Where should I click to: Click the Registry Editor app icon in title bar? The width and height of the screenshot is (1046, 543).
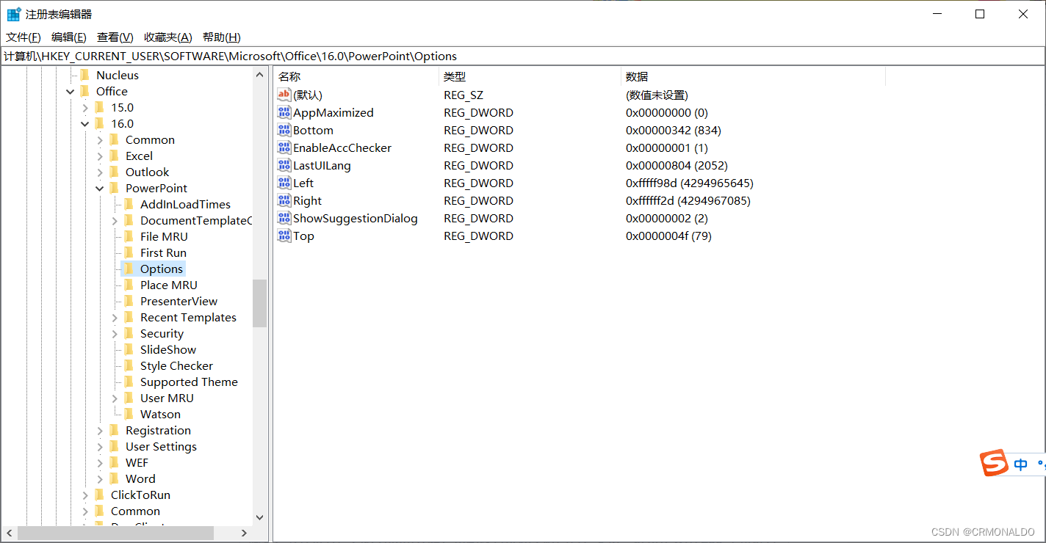tap(14, 14)
